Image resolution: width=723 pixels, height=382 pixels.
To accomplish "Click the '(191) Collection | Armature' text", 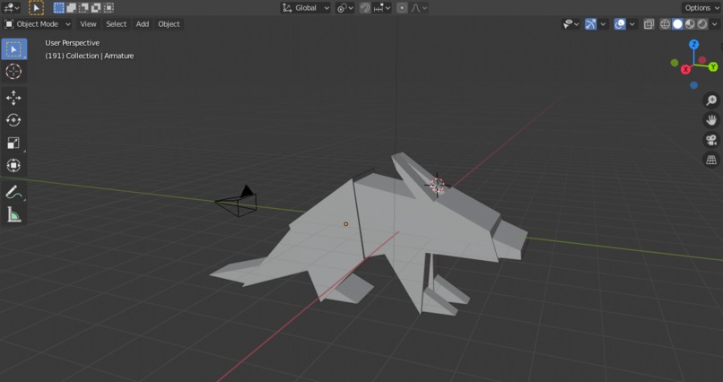I will click(90, 56).
